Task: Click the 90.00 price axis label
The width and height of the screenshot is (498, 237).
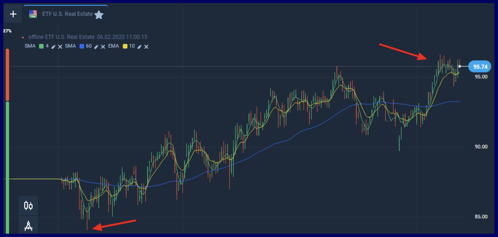Action: [x=481, y=147]
